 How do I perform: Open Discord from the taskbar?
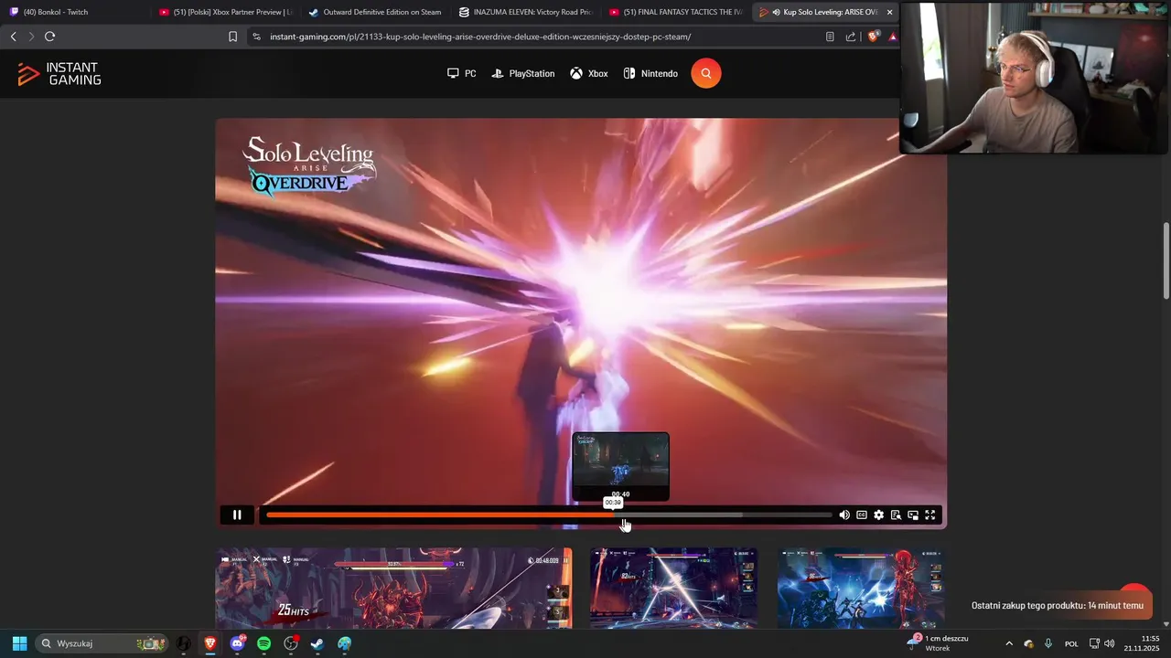coord(238,643)
